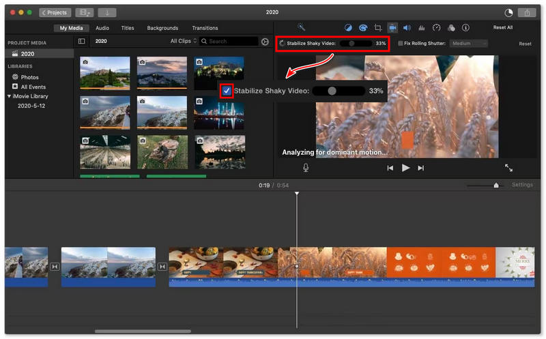Screen dimensions: 546x339
Task: Open the clip filter and audio effects tool
Action: click(x=451, y=28)
